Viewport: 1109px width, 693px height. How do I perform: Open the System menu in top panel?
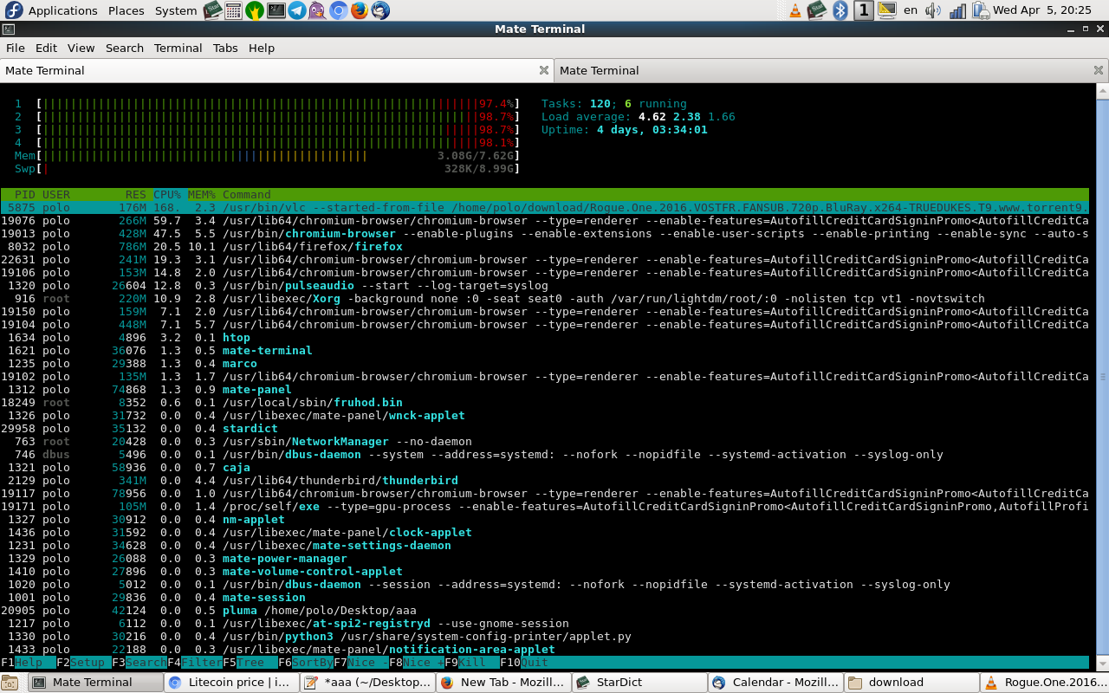pos(176,10)
